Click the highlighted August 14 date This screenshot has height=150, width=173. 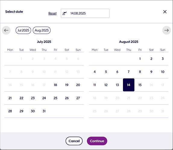[x=129, y=85]
